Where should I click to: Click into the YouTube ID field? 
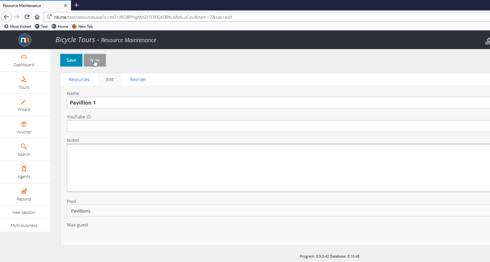pyautogui.click(x=278, y=126)
